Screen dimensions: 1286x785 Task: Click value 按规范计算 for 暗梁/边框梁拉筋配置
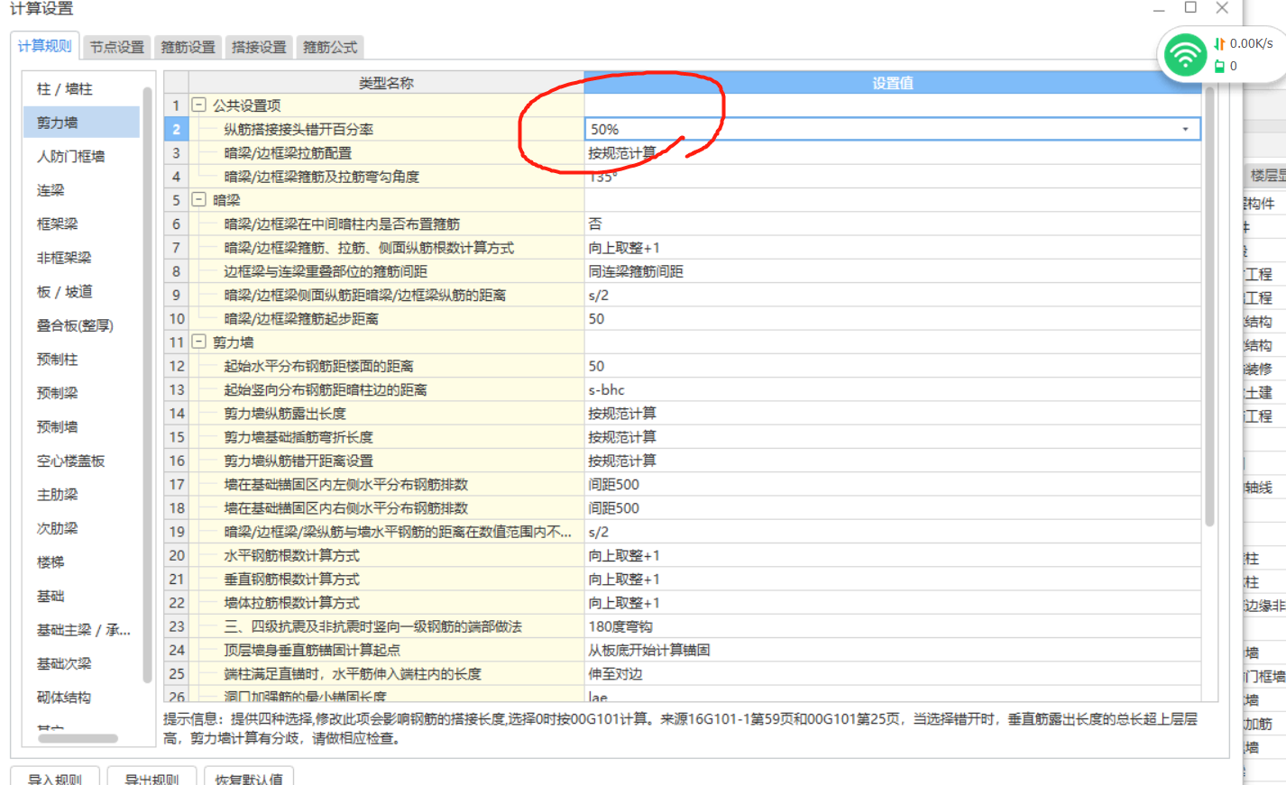point(622,153)
